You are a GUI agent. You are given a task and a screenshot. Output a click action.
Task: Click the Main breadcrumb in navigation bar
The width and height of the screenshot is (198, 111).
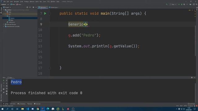[13, 4]
